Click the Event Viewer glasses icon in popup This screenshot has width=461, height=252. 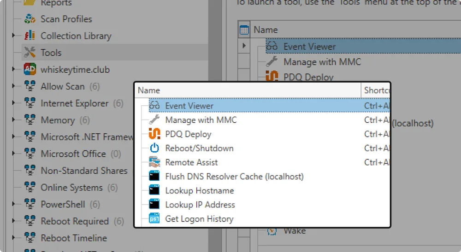(x=154, y=106)
